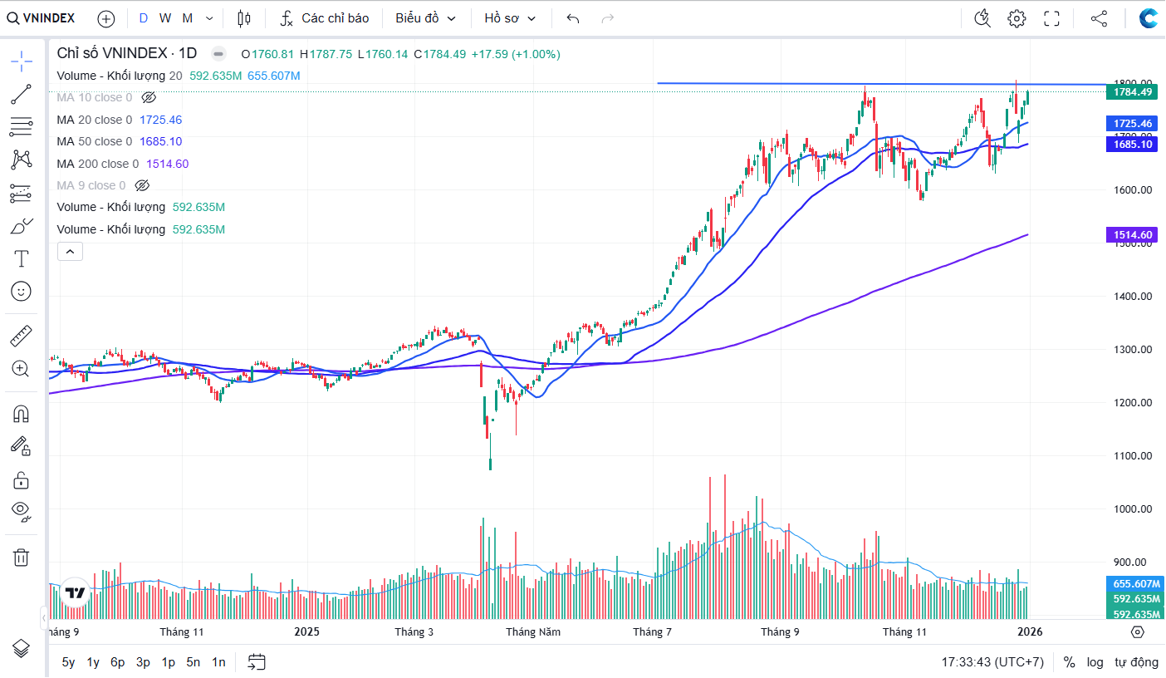Select the ruler measure tool

[x=22, y=336]
